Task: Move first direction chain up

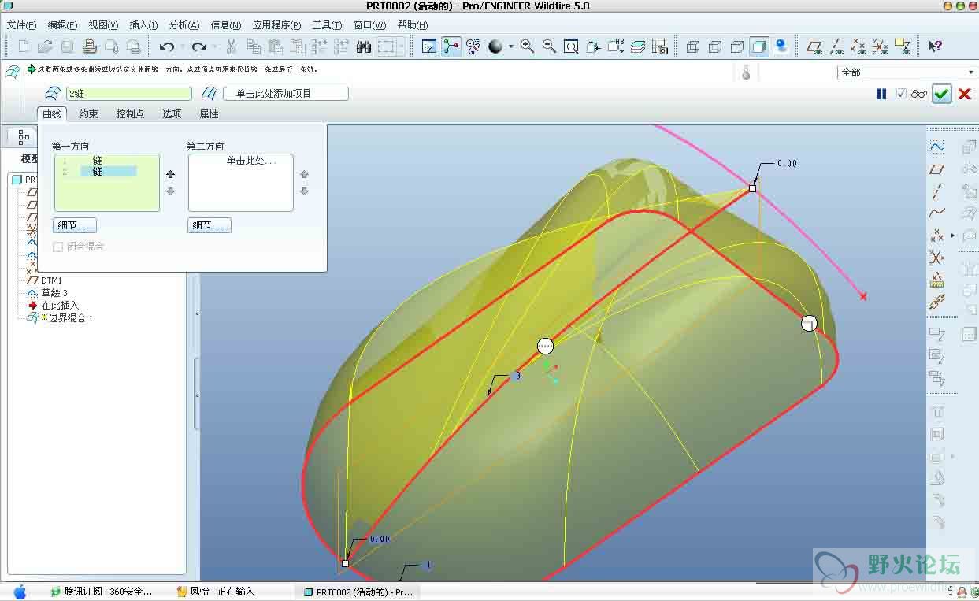Action: pos(170,175)
